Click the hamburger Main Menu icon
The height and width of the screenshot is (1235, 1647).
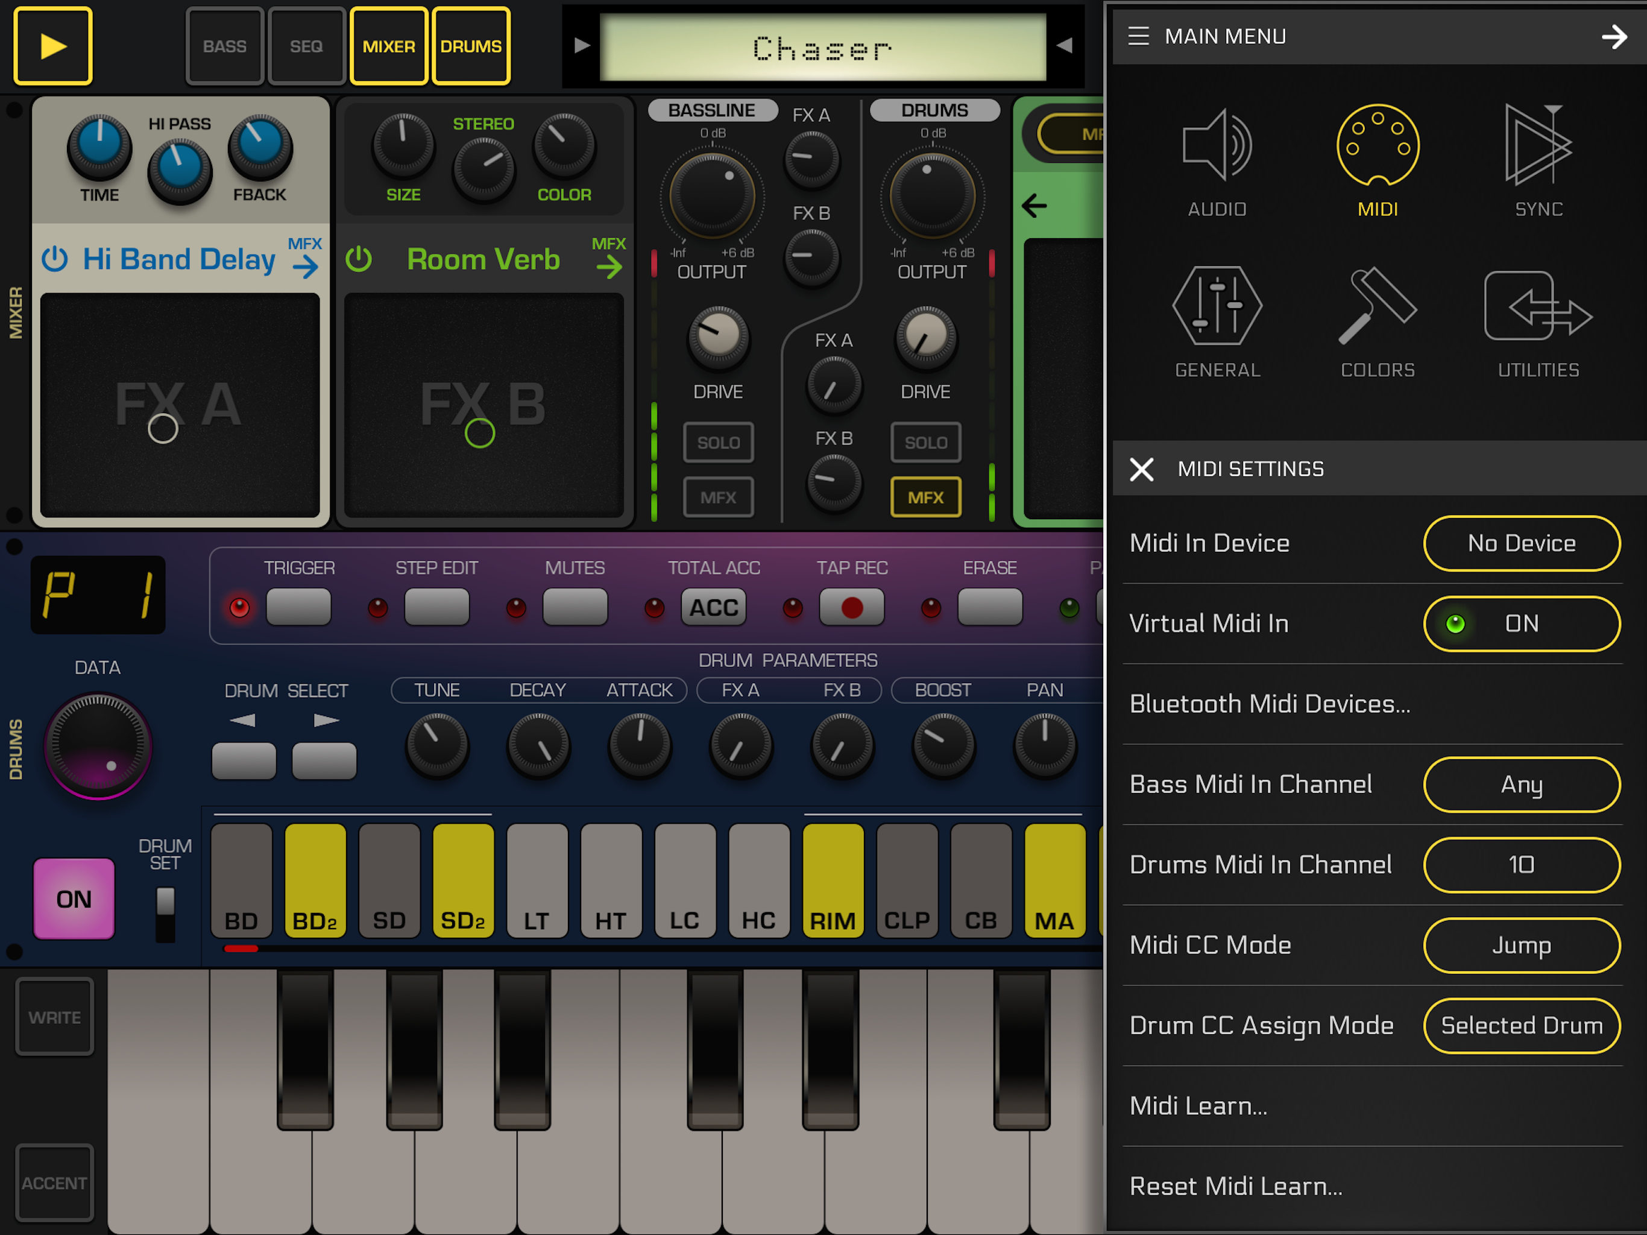(x=1138, y=36)
